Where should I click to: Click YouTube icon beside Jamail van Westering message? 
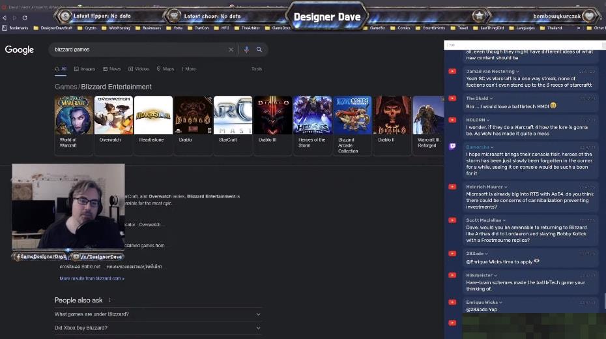pos(452,72)
